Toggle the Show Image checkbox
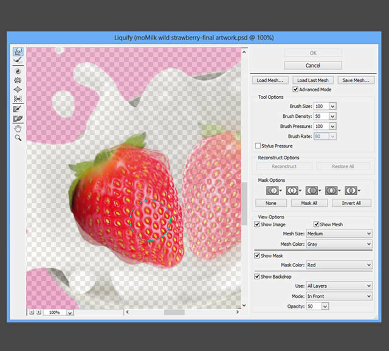 click(x=257, y=224)
